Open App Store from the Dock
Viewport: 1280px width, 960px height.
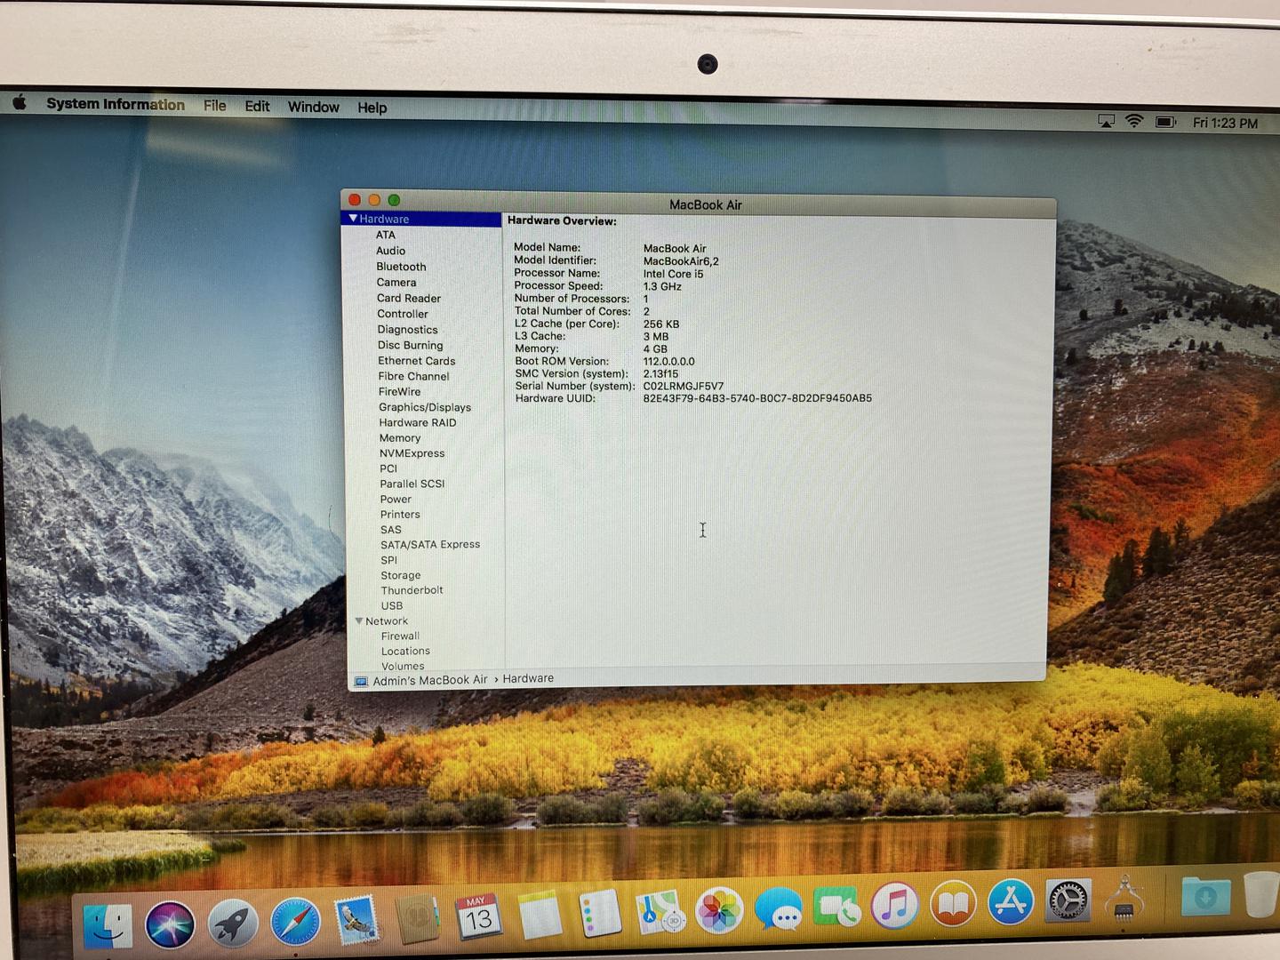click(1011, 902)
